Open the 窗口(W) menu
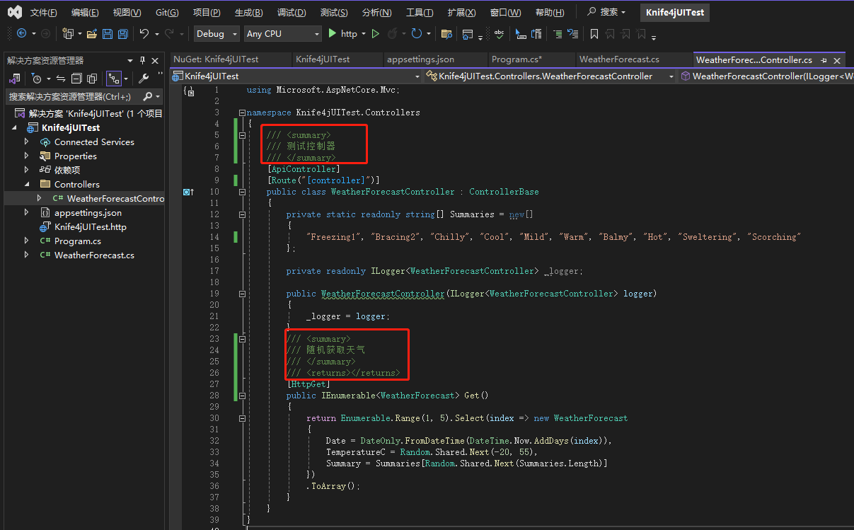This screenshot has height=530, width=854. coord(506,13)
